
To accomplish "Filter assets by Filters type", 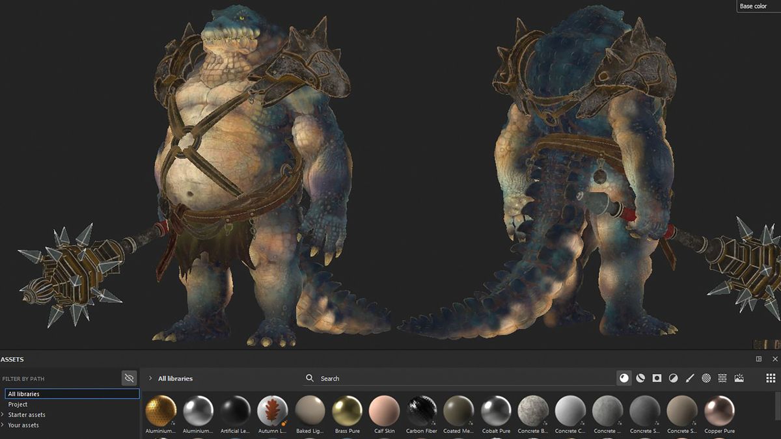I will click(x=674, y=378).
